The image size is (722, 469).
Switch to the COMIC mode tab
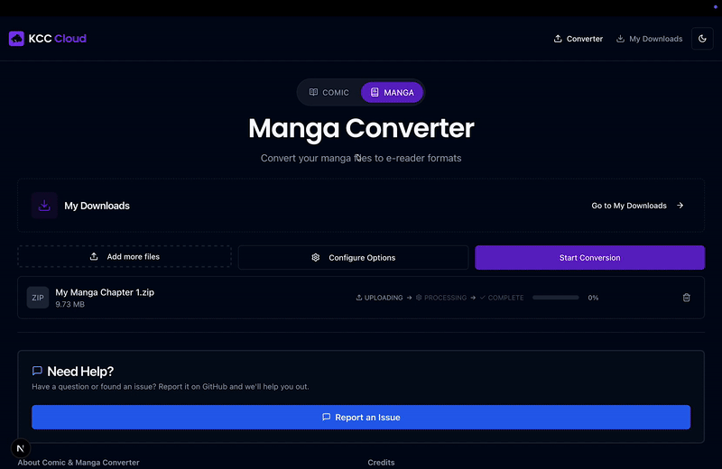click(329, 93)
